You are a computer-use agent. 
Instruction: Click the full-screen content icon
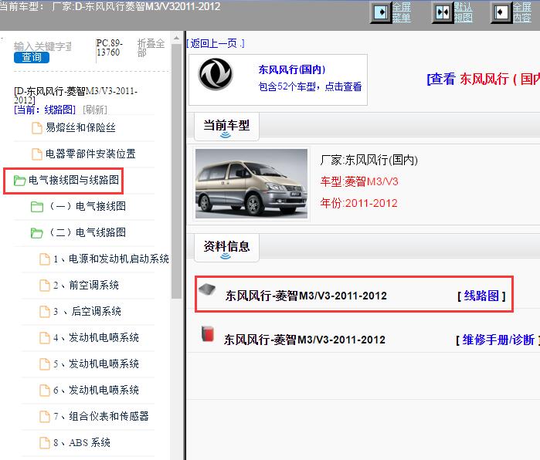point(501,12)
